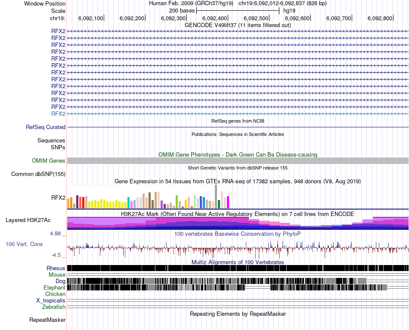The height and width of the screenshot is (330, 409).
Task: Click the H3K27Ac Mark track title
Action: [x=238, y=214]
